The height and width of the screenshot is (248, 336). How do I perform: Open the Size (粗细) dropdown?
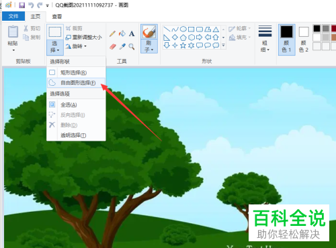point(265,46)
